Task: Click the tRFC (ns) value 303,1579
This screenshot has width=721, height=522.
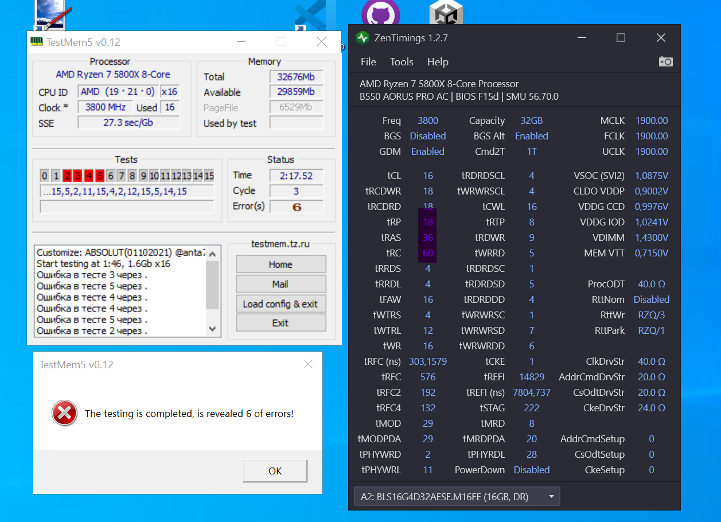Action: [x=428, y=361]
